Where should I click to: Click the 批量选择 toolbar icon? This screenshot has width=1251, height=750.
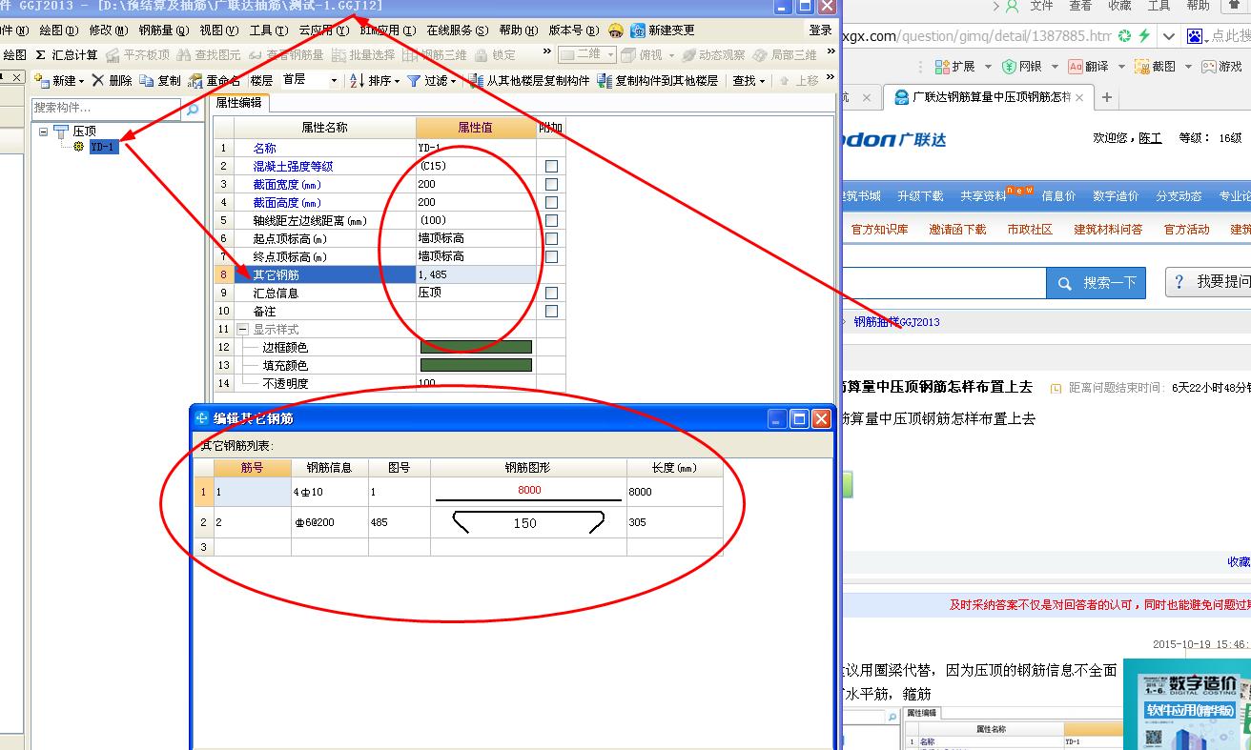click(x=338, y=55)
